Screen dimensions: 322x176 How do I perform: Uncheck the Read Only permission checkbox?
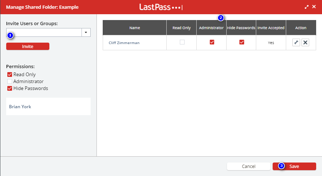pyautogui.click(x=10, y=74)
